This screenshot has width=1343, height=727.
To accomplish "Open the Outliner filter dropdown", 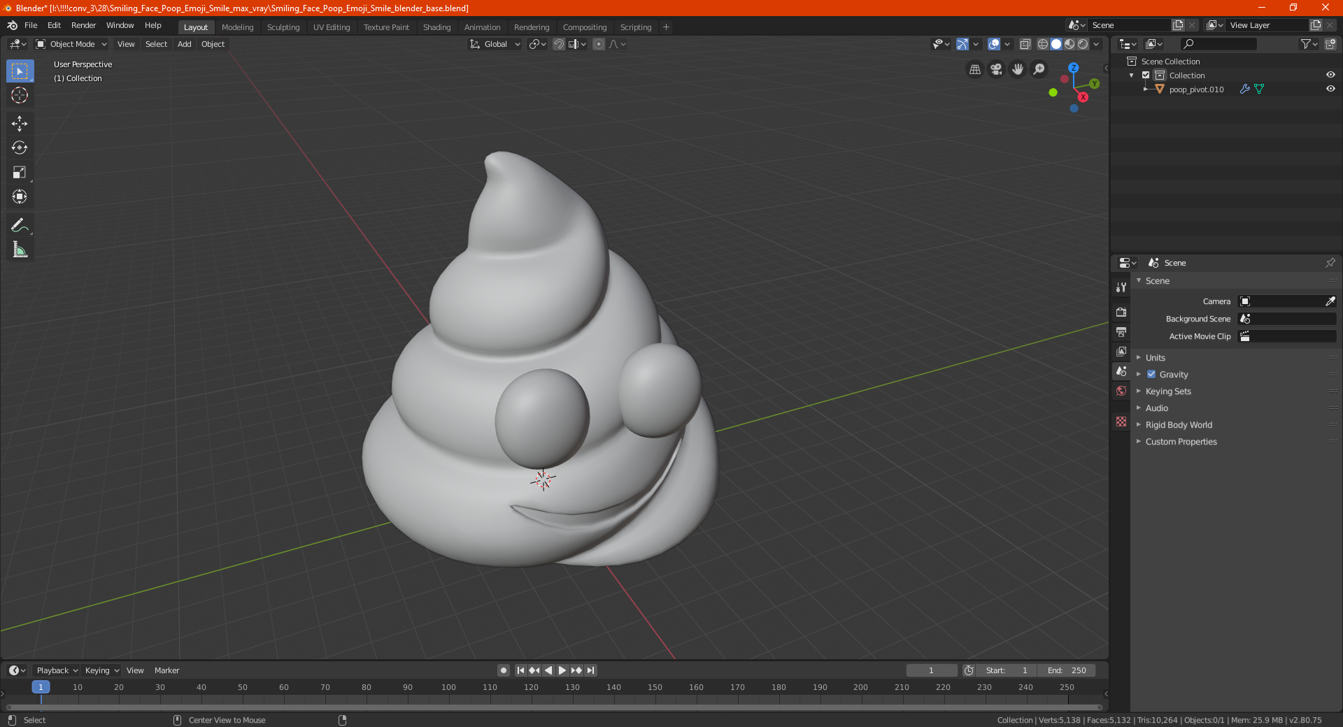I will click(x=1308, y=44).
